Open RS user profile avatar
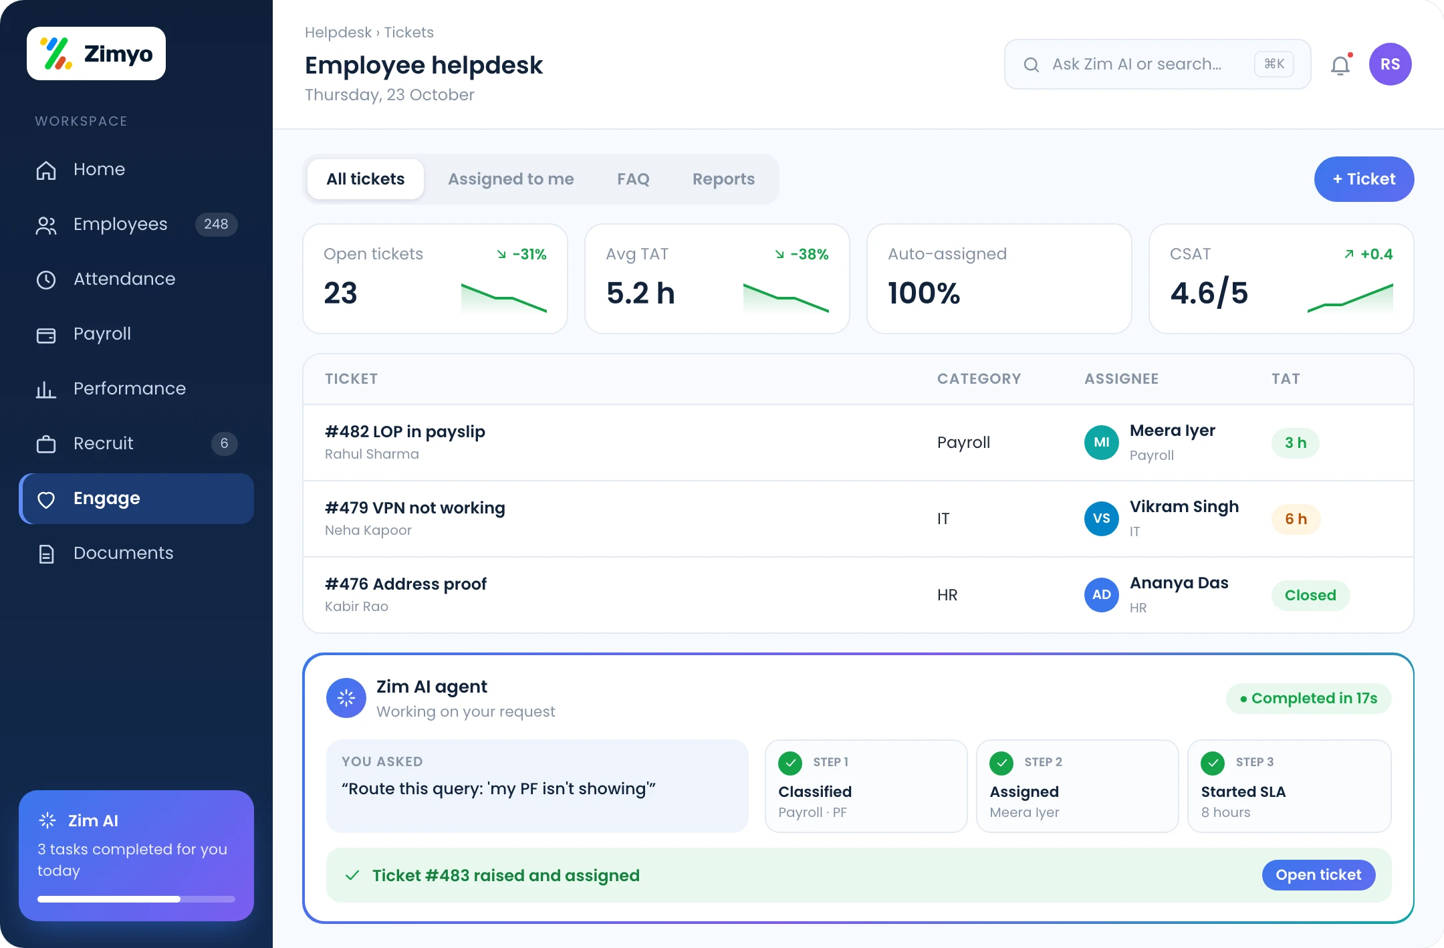Viewport: 1444px width, 948px height. coord(1391,64)
